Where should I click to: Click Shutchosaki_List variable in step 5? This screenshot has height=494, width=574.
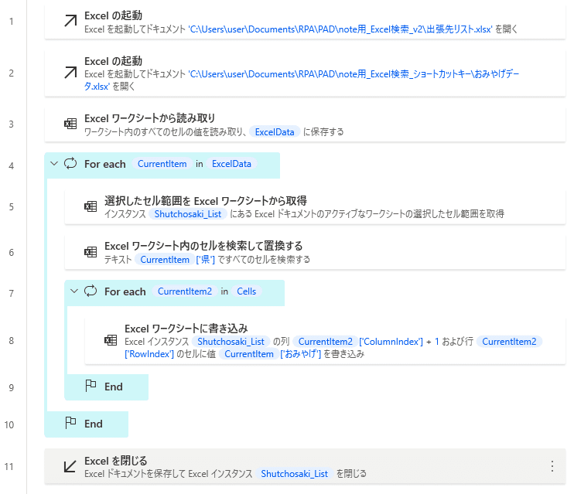[188, 214]
